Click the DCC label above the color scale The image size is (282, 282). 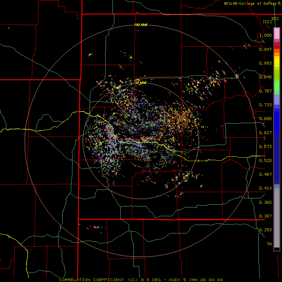point(275,19)
